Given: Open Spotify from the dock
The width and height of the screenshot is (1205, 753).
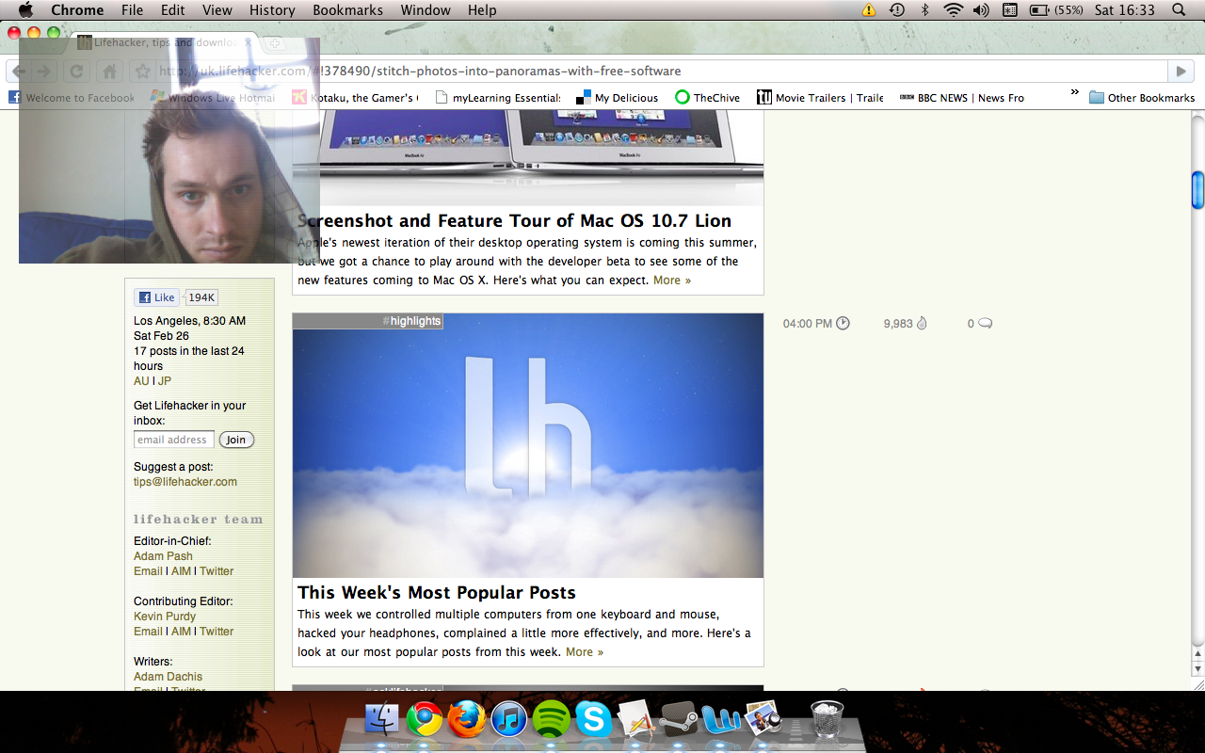Looking at the screenshot, I should point(552,720).
